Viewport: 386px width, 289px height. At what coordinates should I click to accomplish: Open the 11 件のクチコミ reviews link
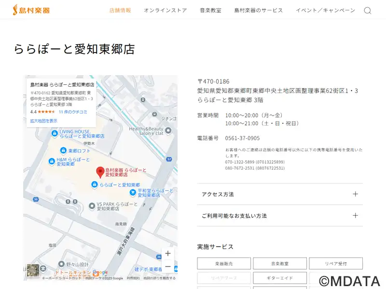tap(73, 112)
